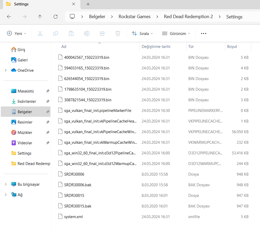260x237 pixels.
Task: Select Belgeler in quick access
Action: tap(26, 112)
